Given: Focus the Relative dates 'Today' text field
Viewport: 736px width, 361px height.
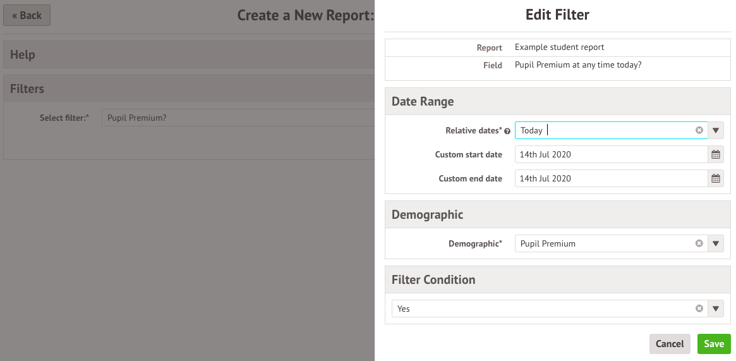Looking at the screenshot, I should 603,130.
